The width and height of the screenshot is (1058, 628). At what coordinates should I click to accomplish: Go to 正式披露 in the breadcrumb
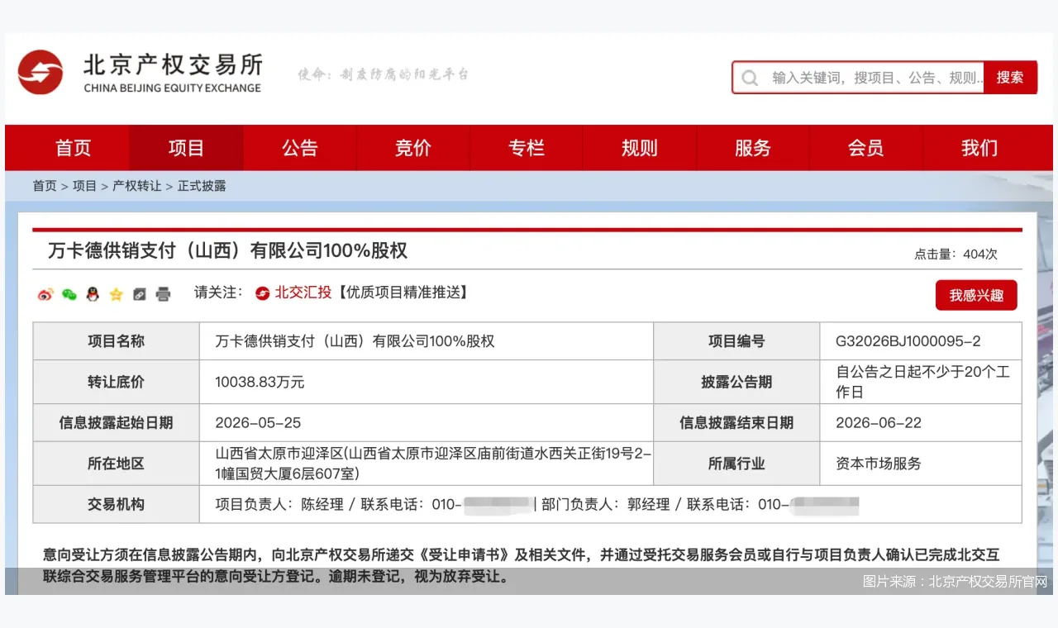pyautogui.click(x=202, y=186)
